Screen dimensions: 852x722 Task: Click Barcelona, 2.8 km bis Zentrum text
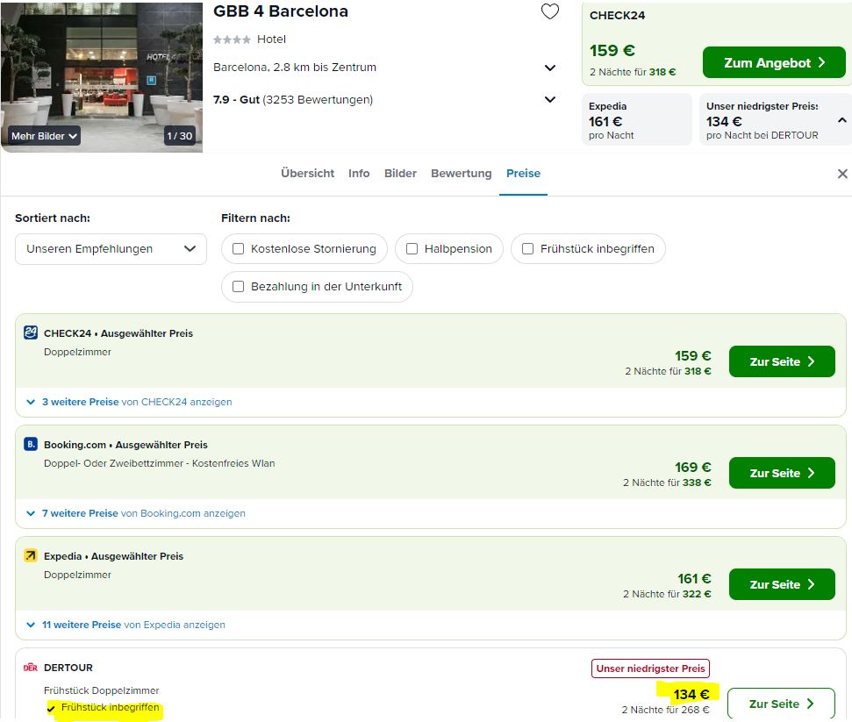295,68
